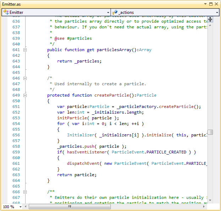Click 'Used internally to create a particle.' comment
Image resolution: width=221 pixels, height=211 pixels.
(100, 84)
